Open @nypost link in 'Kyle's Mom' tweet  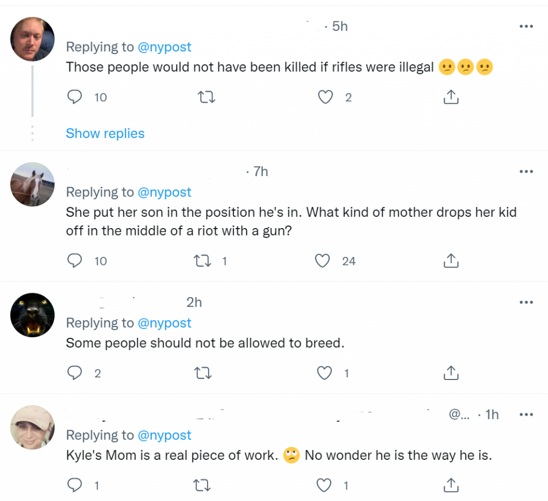click(164, 435)
